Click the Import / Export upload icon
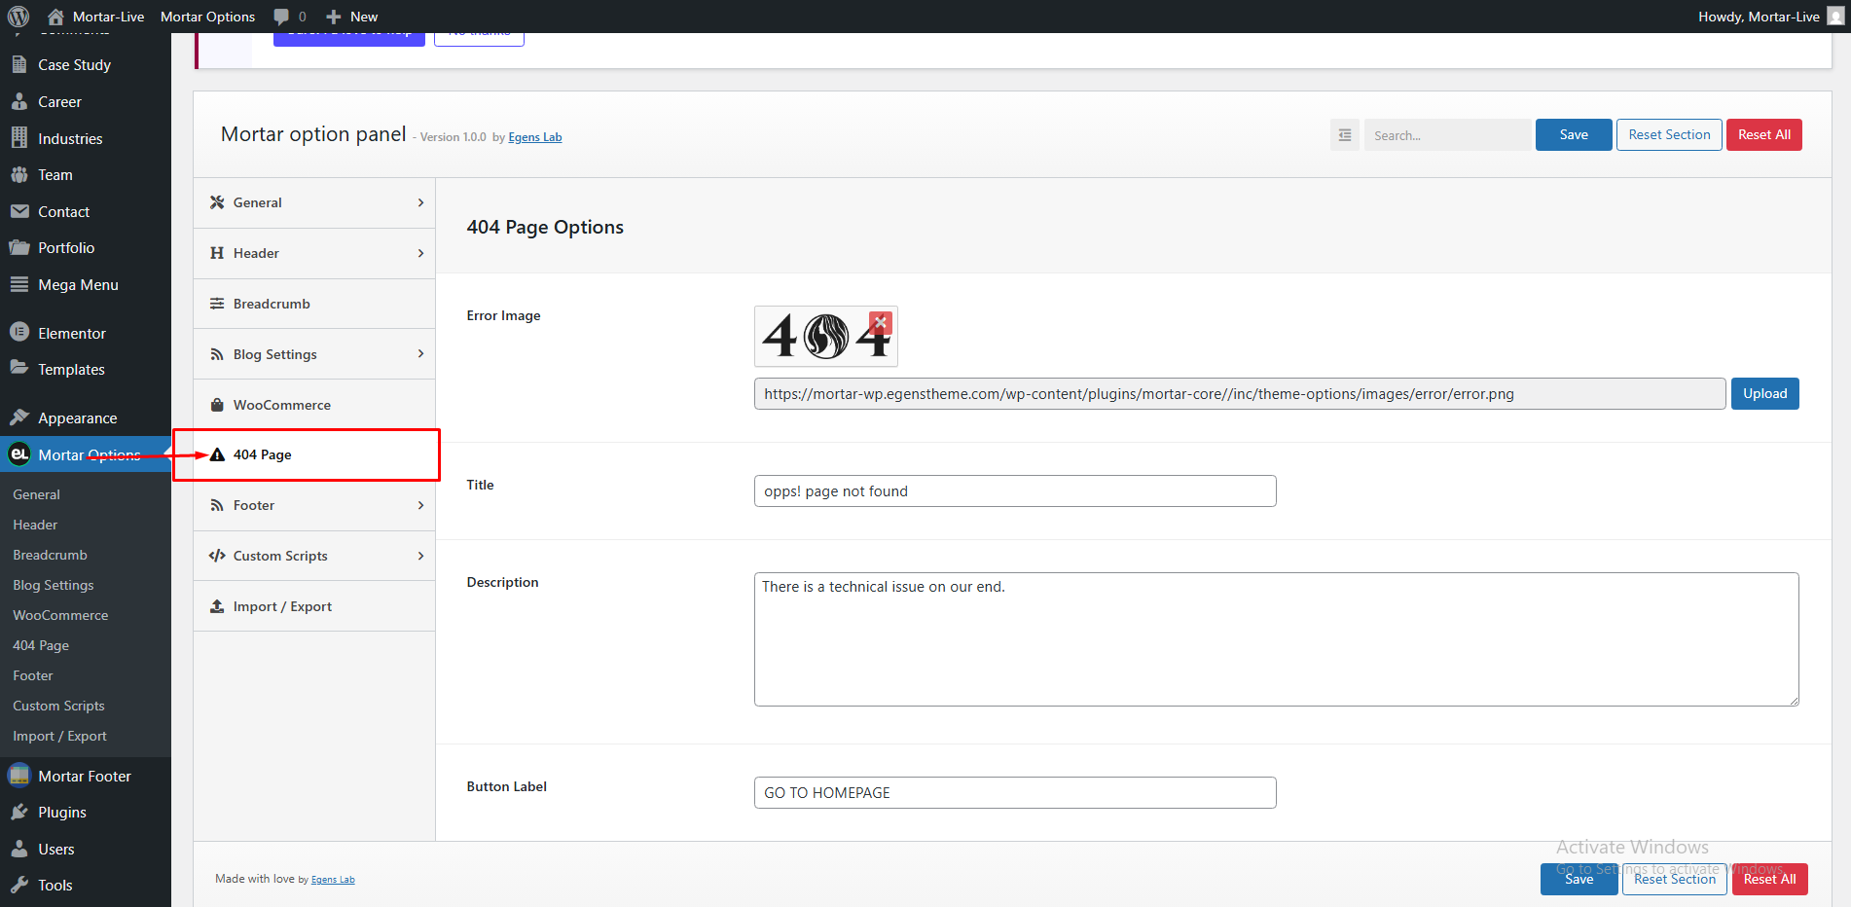This screenshot has height=907, width=1851. pyautogui.click(x=217, y=606)
